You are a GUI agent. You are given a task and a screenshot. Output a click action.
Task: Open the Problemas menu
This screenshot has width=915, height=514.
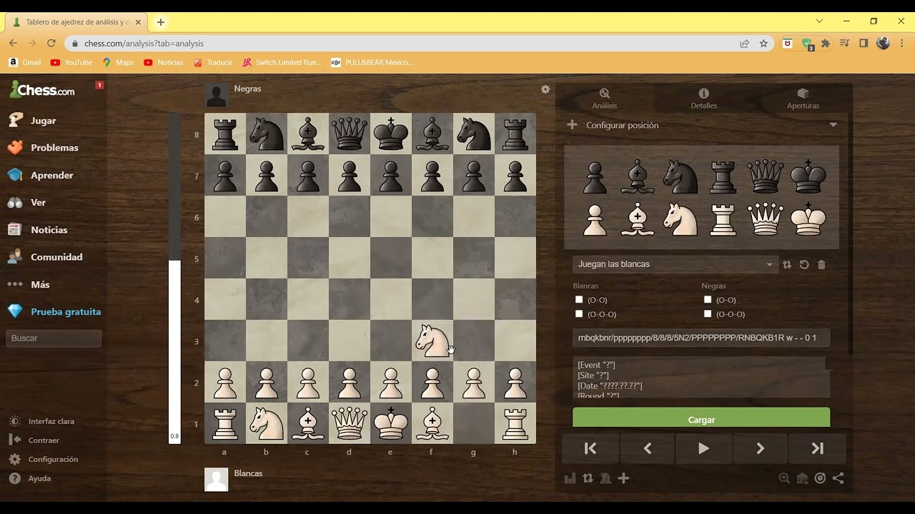click(x=54, y=148)
